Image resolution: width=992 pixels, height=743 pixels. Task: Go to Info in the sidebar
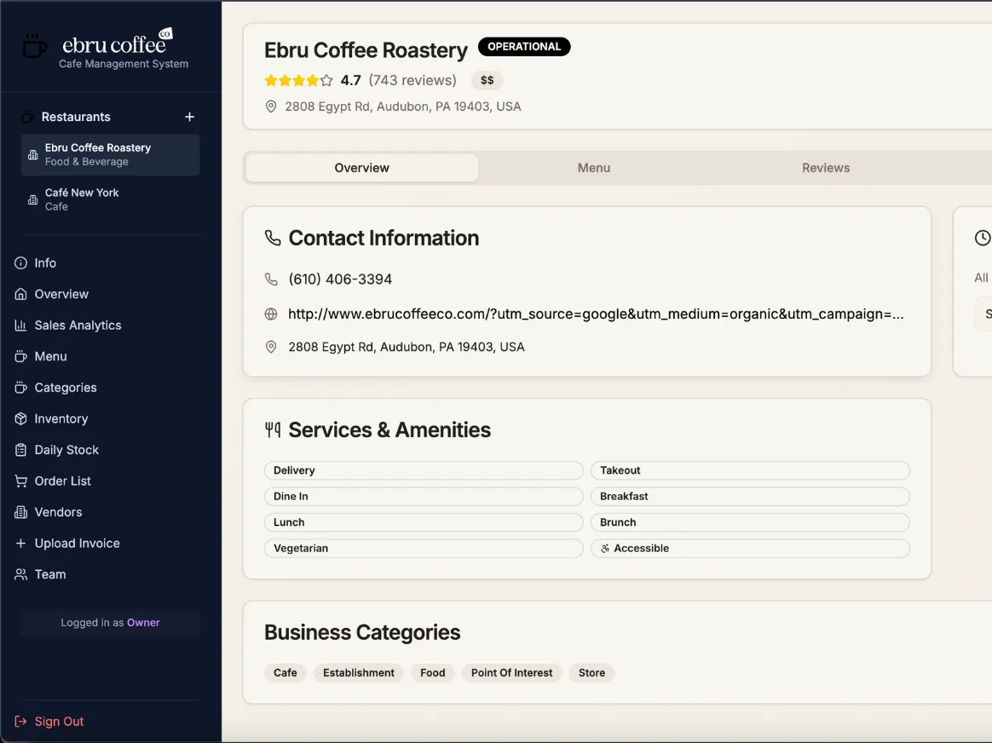tap(45, 263)
